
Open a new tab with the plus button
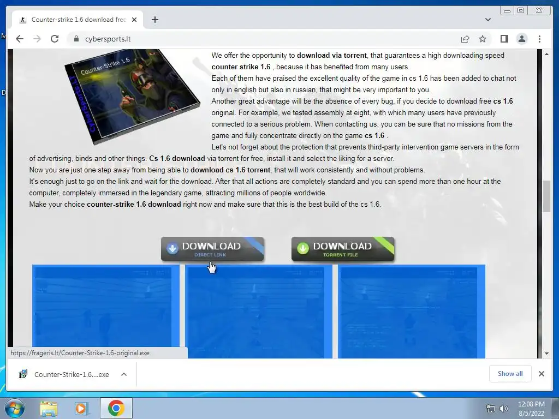tap(154, 20)
